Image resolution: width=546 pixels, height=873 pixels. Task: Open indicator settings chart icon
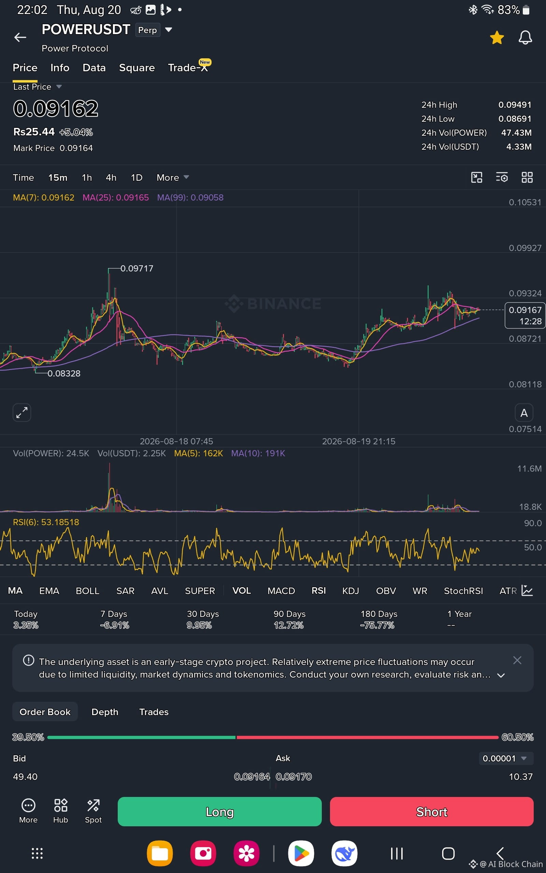coord(527,591)
